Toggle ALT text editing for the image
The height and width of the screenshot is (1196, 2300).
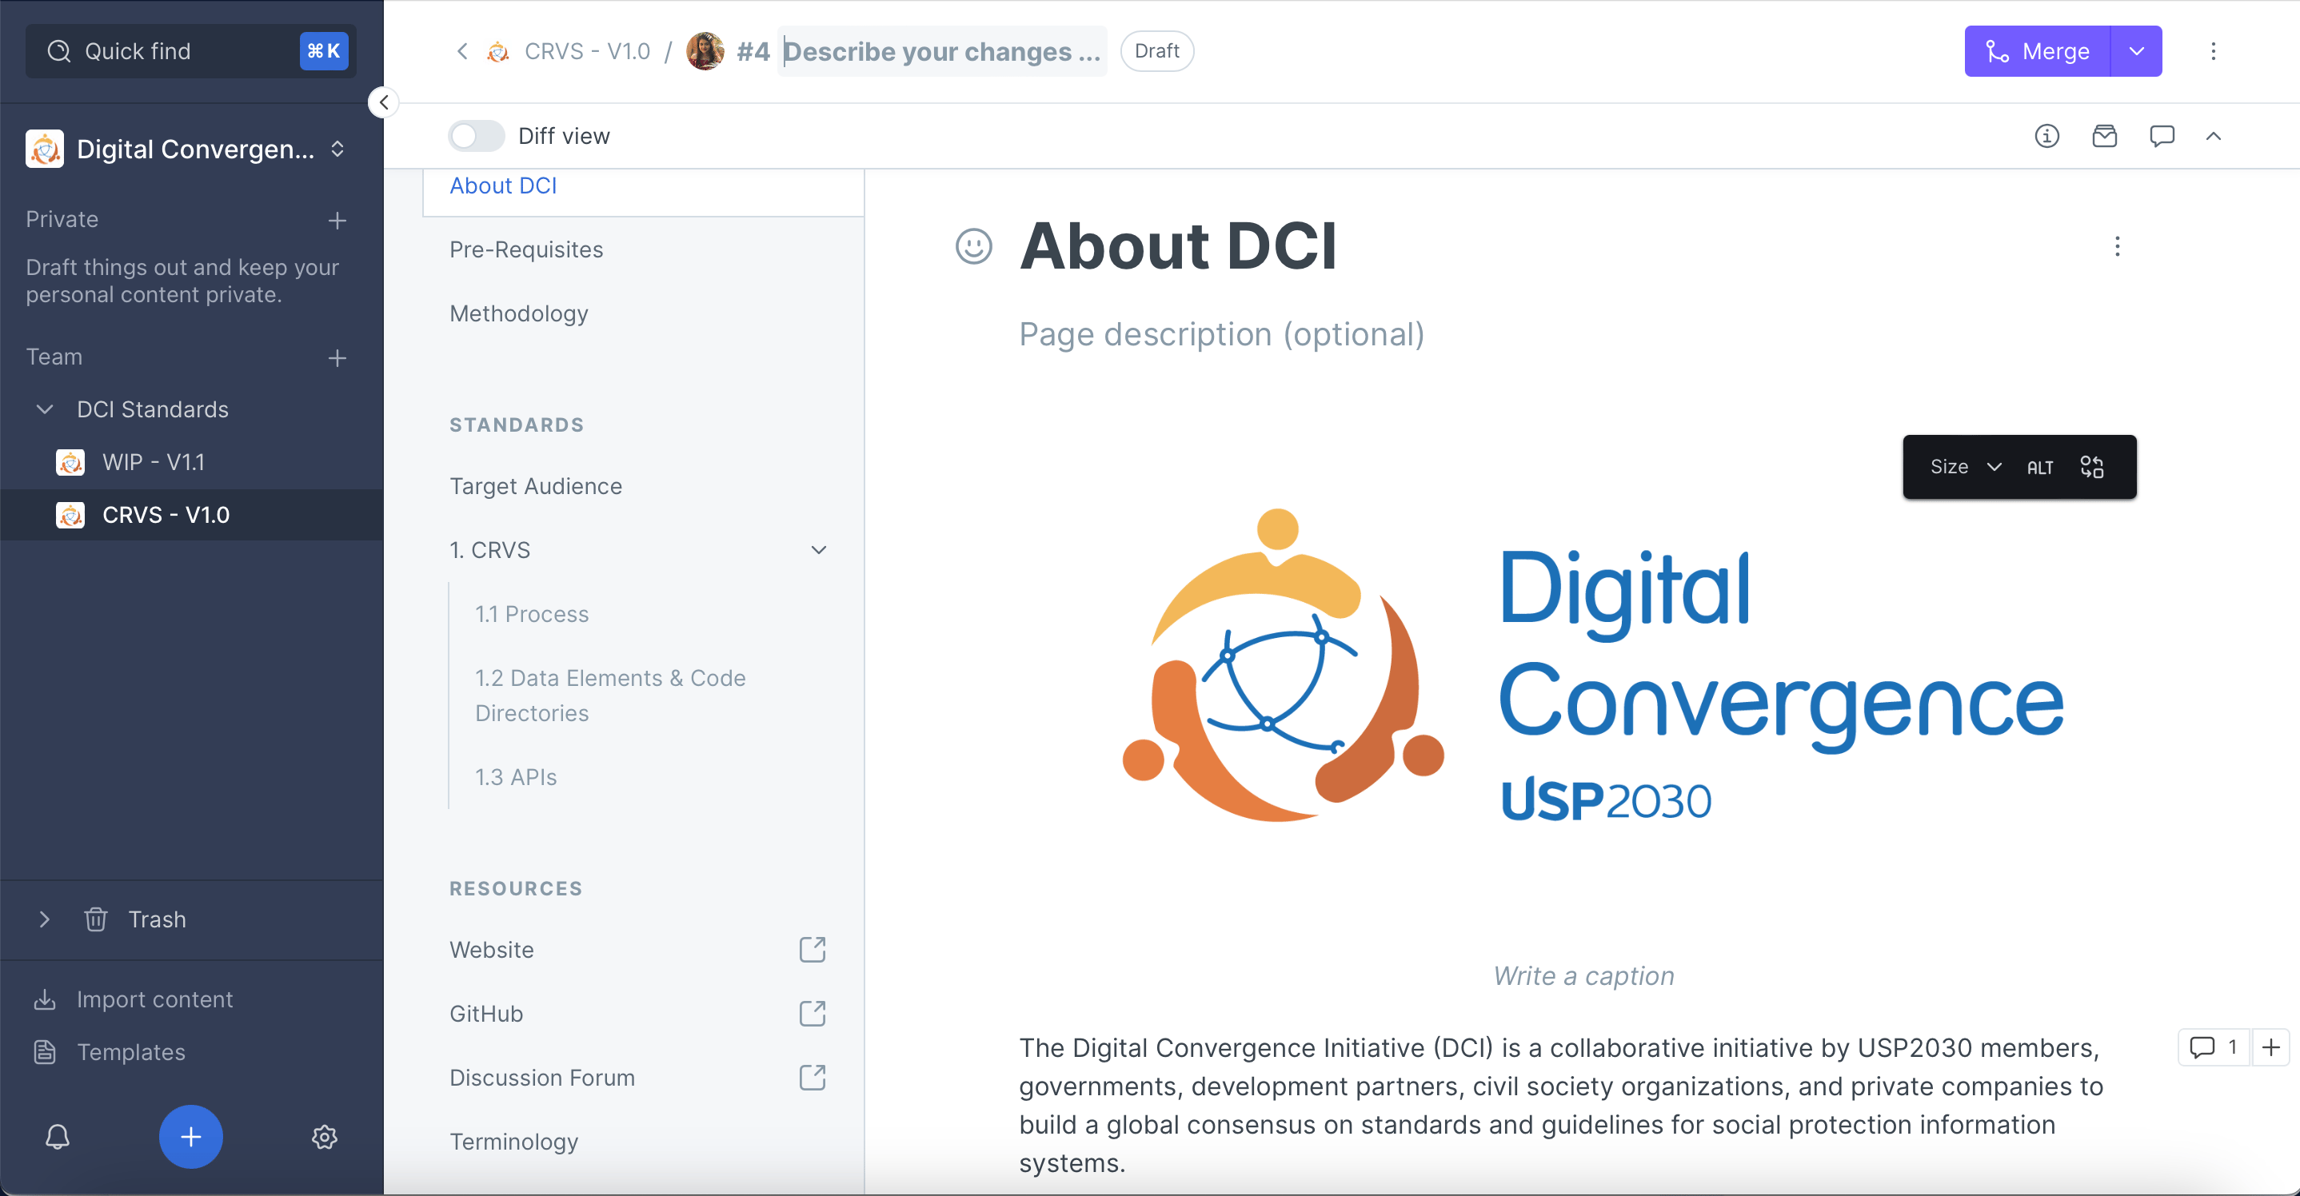[2040, 466]
